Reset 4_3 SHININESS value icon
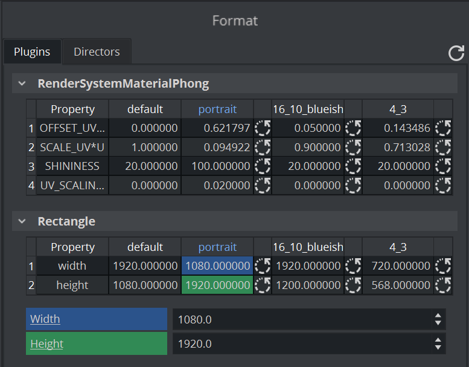 tap(443, 166)
